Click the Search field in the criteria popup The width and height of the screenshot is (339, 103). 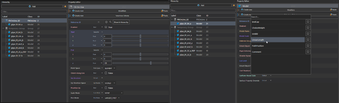click(281, 17)
